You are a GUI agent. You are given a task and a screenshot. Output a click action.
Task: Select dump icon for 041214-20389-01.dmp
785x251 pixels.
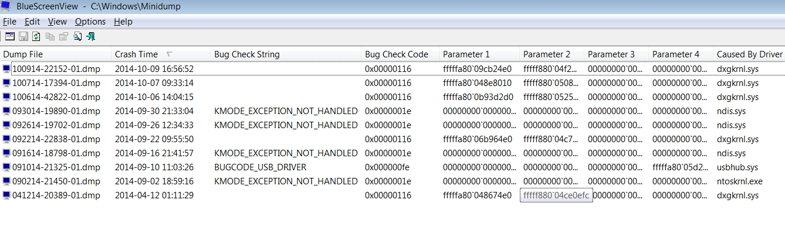6,195
